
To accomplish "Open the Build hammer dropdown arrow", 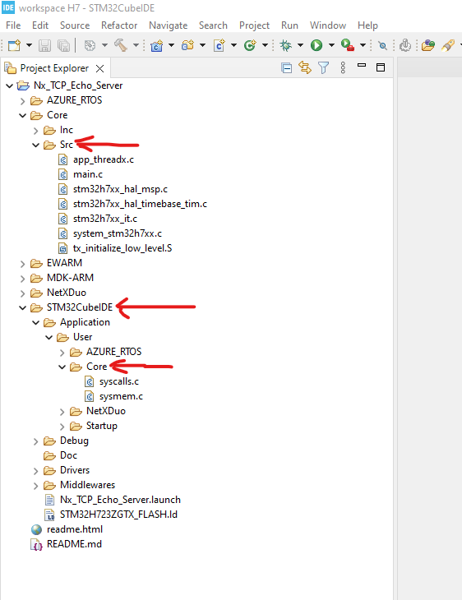I will [x=136, y=45].
